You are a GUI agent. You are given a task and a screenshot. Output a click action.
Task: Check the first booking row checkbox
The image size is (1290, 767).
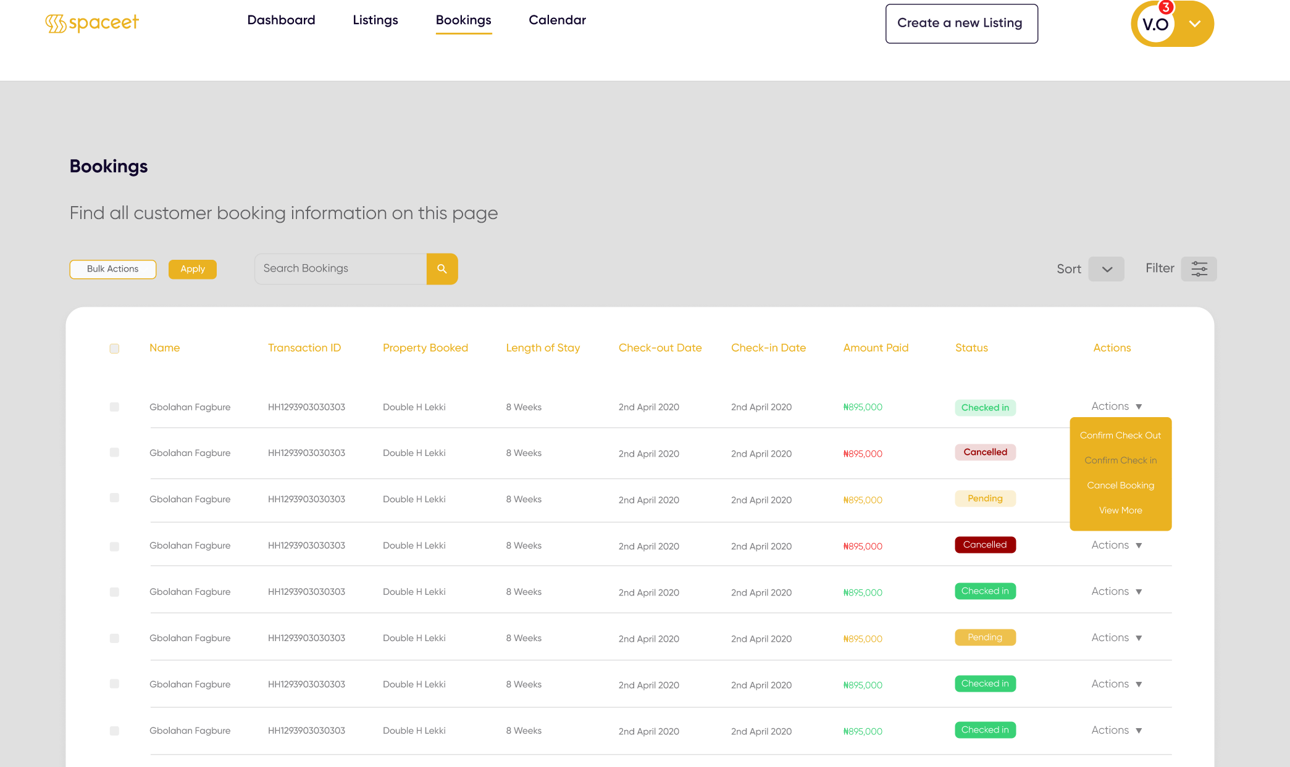tap(114, 407)
